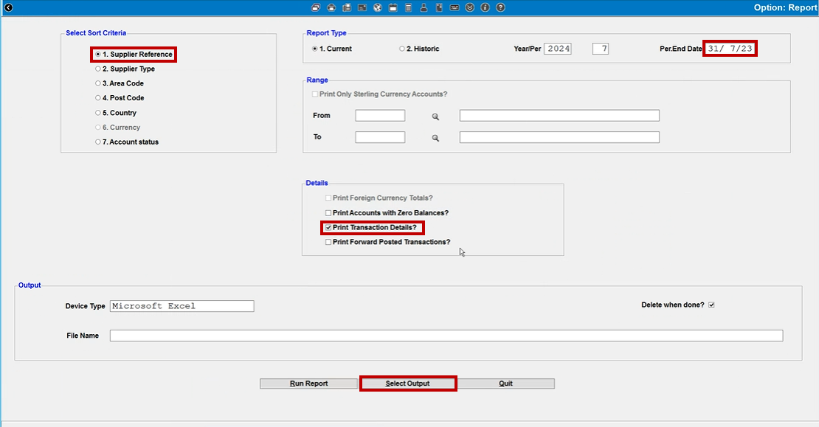The width and height of the screenshot is (819, 427).
Task: Click the keyboard icon in toolbar
Action: click(455, 7)
